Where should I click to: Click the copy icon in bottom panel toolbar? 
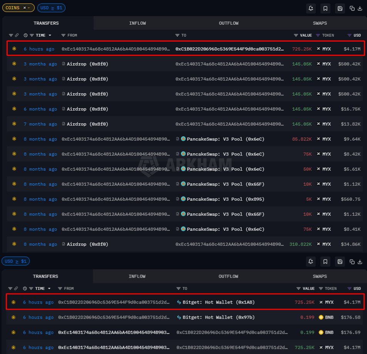pos(352,262)
